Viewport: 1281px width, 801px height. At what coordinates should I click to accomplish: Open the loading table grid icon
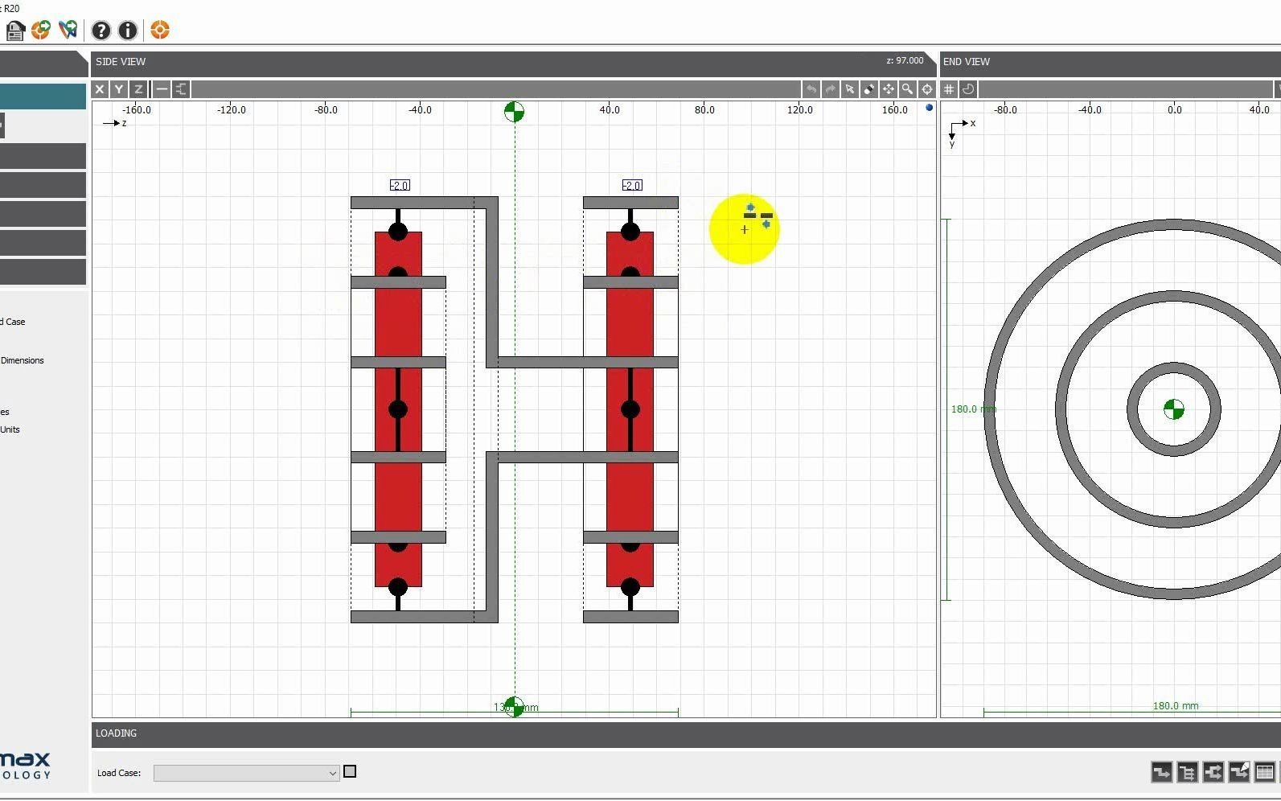click(1264, 773)
